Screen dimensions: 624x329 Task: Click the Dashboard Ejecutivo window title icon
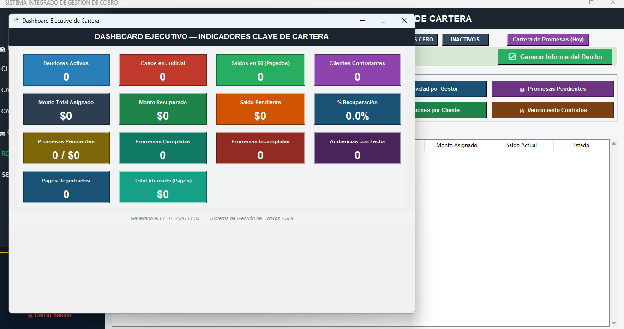(16, 20)
